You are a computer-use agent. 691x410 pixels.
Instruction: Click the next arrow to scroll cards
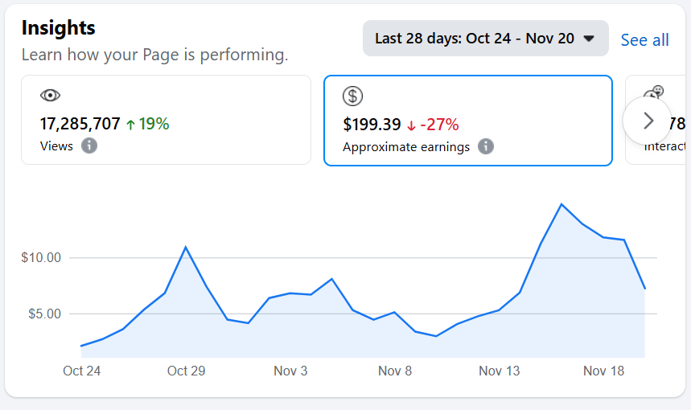(648, 121)
